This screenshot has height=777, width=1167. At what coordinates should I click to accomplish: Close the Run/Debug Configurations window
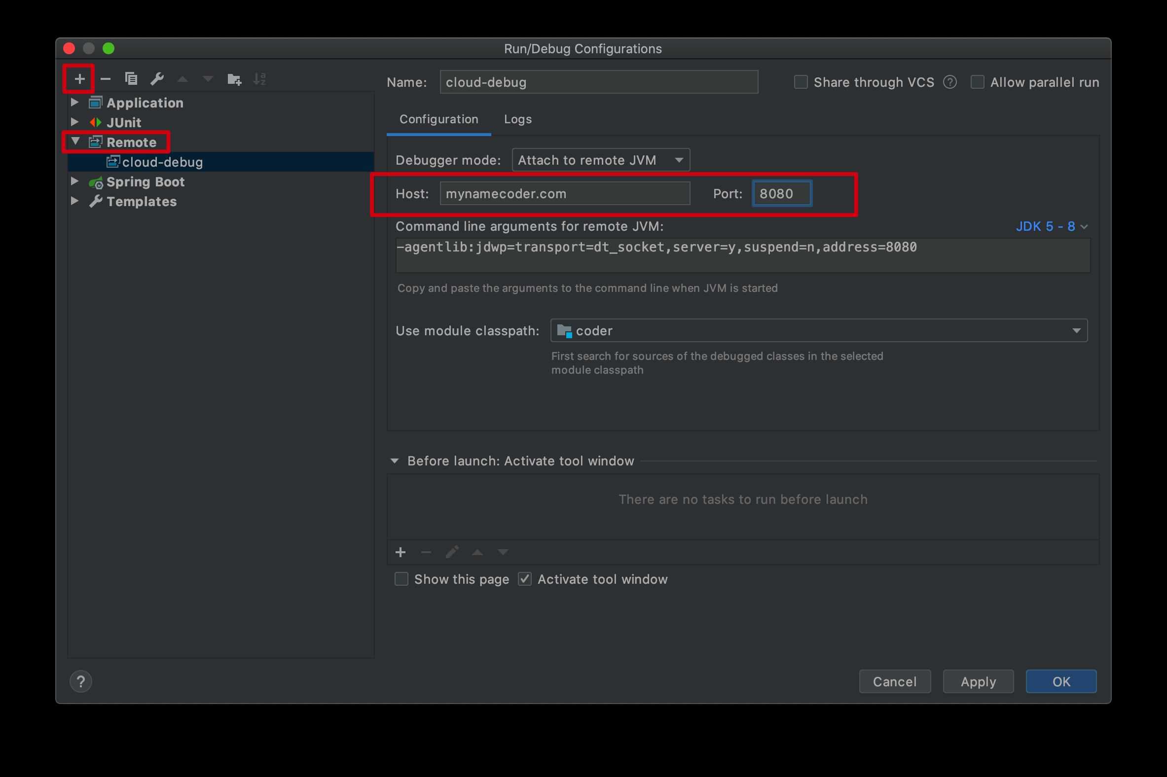(x=70, y=48)
